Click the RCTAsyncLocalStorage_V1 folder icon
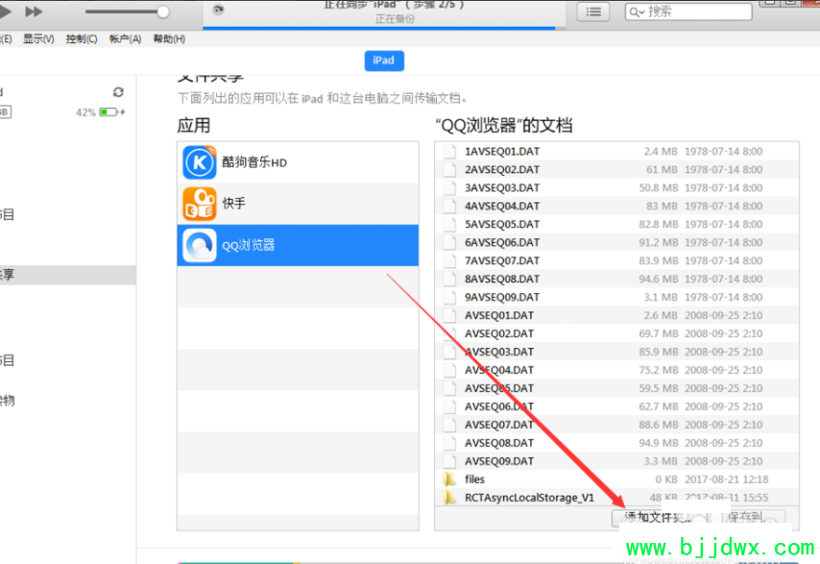Viewport: 820px width, 564px height. point(448,498)
